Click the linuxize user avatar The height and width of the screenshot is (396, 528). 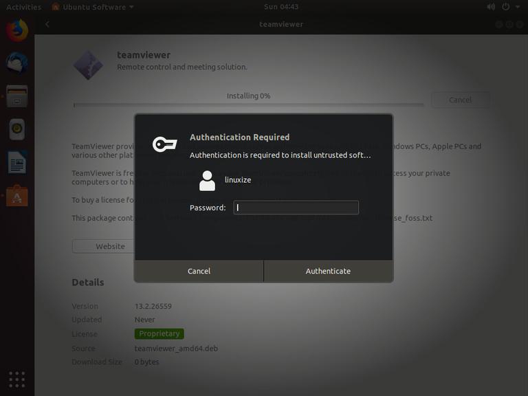(x=207, y=181)
